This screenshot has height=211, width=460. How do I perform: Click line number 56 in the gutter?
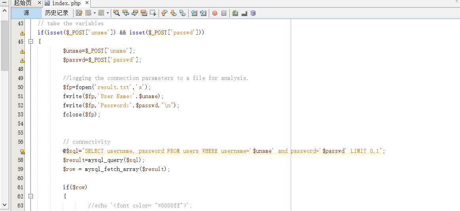click(x=21, y=142)
